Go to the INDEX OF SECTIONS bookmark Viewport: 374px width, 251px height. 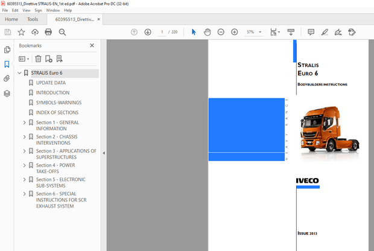tap(57, 113)
